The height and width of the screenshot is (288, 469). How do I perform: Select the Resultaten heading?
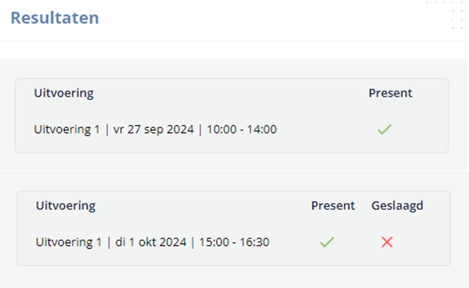[x=55, y=17]
